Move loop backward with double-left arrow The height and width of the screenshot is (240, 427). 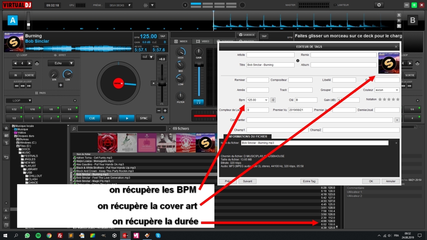tap(16, 86)
